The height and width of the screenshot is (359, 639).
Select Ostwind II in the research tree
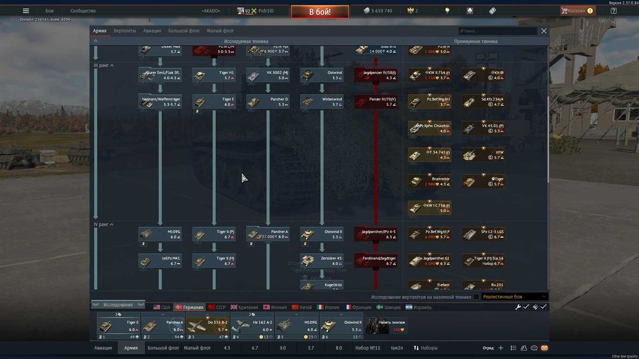coord(322,234)
